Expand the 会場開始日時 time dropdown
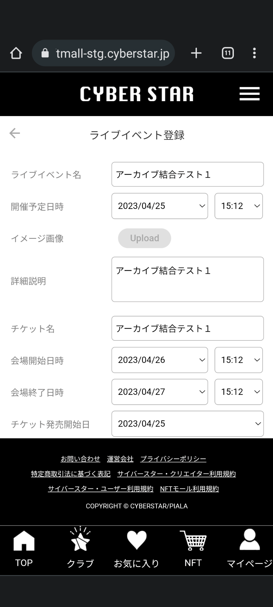 [239, 360]
